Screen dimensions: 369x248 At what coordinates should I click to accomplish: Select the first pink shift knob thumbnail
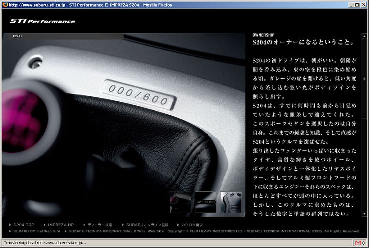tap(181, 202)
